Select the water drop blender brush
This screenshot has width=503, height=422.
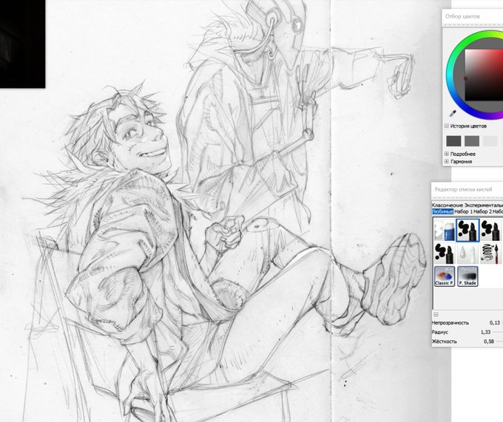(467, 253)
